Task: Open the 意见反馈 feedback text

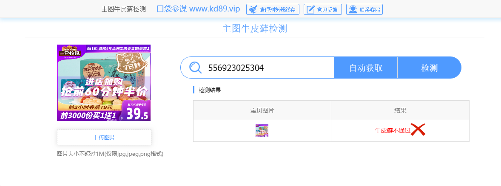Action: tap(327, 10)
